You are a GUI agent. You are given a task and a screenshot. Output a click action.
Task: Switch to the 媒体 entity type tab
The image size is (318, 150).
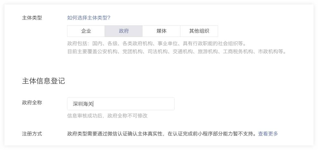pos(161,31)
